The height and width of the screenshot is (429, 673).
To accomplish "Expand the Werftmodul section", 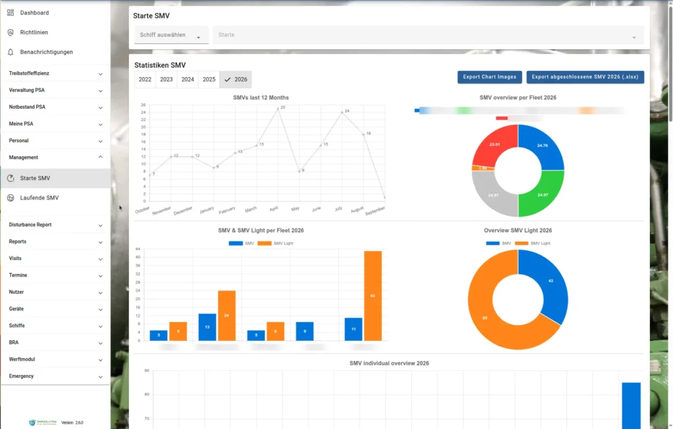I will coord(55,359).
